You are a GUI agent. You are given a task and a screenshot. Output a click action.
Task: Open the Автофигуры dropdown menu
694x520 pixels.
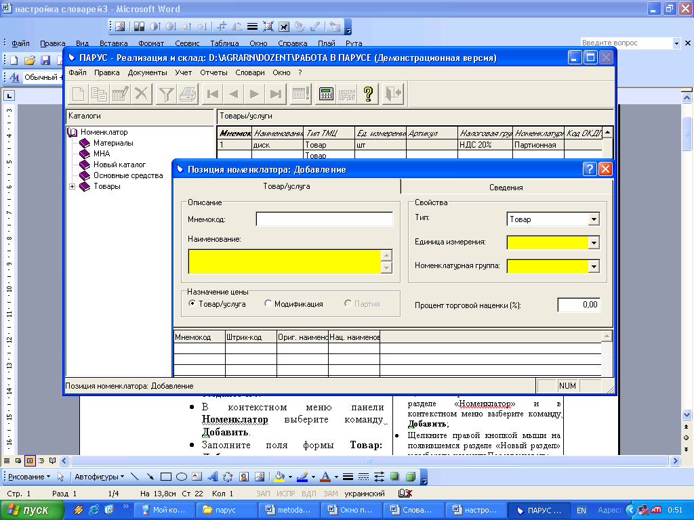click(x=99, y=477)
